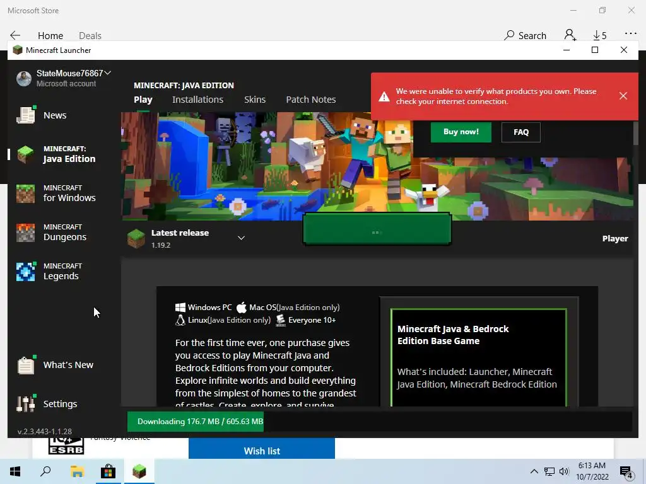Click the Linux penguin icon

(x=180, y=320)
